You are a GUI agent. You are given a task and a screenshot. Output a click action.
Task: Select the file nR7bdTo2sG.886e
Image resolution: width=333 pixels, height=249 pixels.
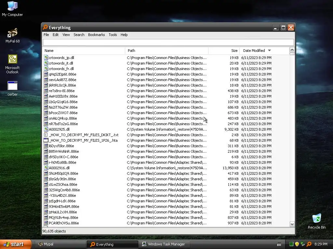point(63,124)
